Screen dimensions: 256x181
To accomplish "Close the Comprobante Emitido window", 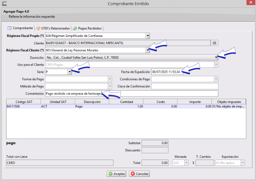I will [x=250, y=3].
